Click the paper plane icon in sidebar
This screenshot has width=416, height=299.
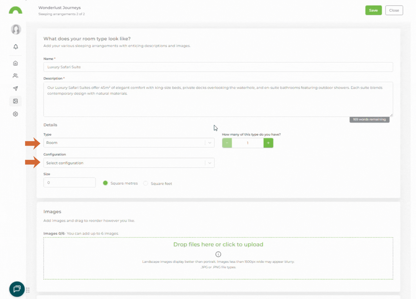pos(16,89)
